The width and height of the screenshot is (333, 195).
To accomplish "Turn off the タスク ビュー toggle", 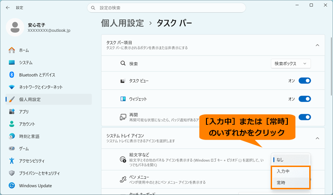I will 305,81.
